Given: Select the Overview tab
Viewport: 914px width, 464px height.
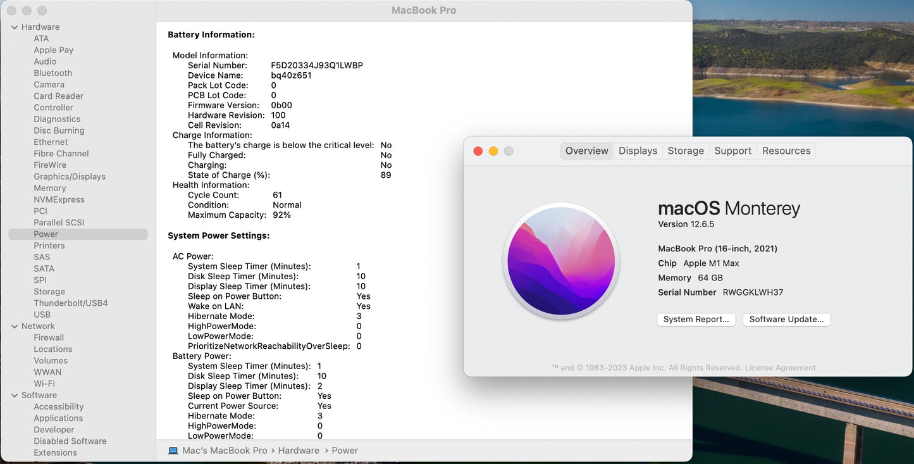Looking at the screenshot, I should [x=587, y=151].
